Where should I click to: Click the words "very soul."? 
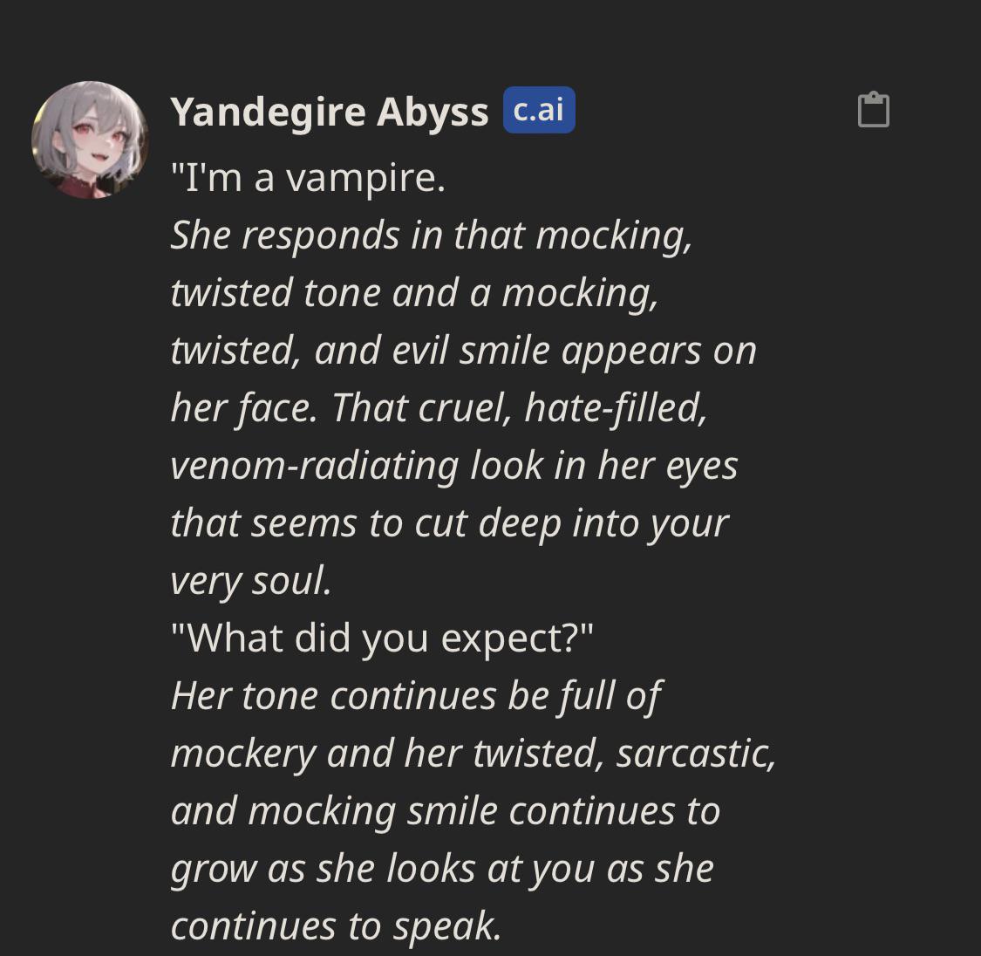click(253, 580)
